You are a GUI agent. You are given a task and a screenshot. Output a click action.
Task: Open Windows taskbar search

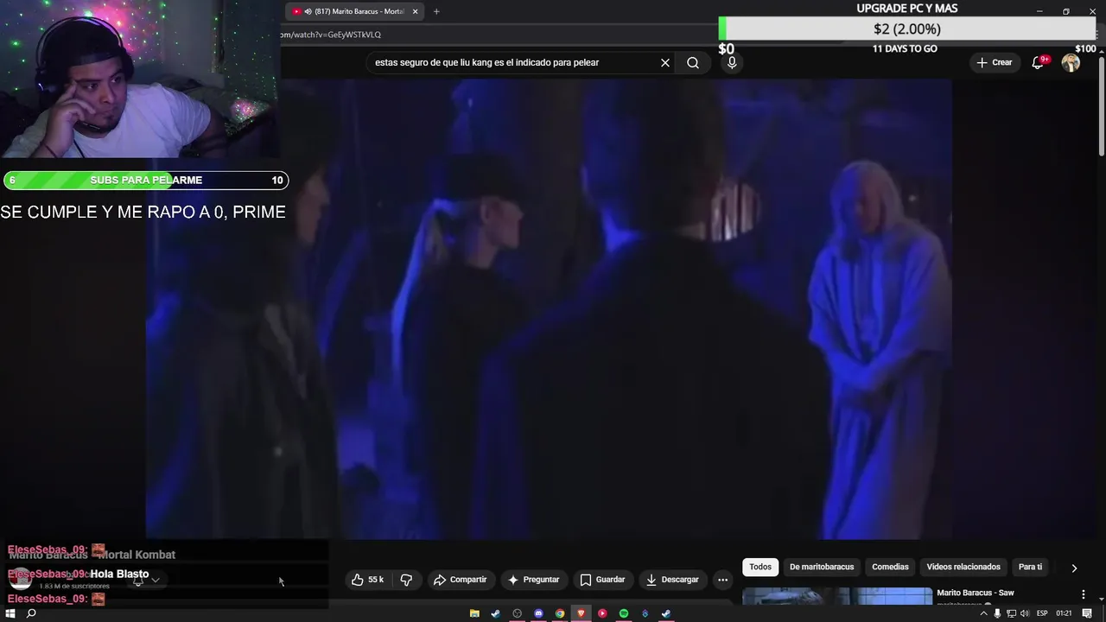(x=31, y=613)
